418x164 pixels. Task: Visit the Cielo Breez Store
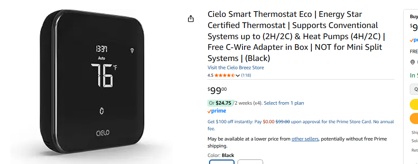point(236,68)
